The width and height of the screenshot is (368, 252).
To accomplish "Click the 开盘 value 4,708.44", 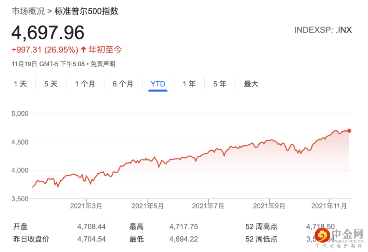I will pyautogui.click(x=92, y=227).
